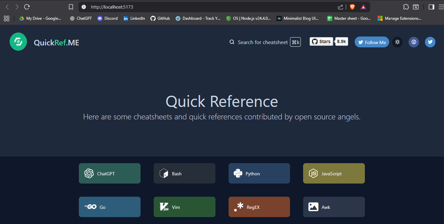Open the Twitter round icon

tap(430, 42)
